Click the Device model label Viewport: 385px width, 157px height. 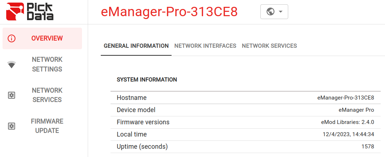136,110
